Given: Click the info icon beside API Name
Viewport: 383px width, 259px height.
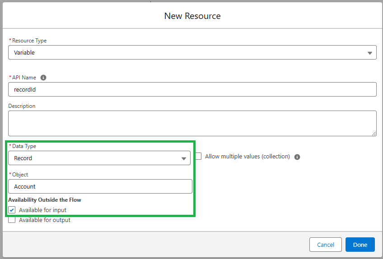Looking at the screenshot, I should (x=43, y=78).
